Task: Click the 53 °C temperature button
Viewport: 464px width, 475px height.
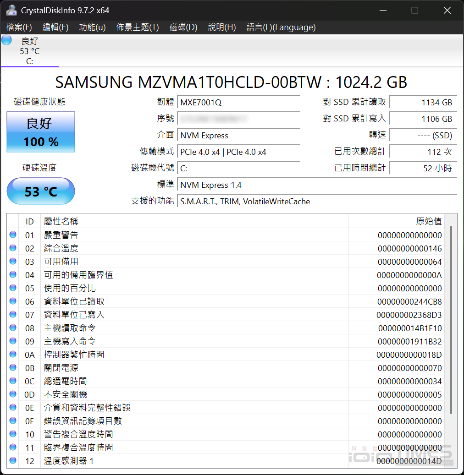Action: (x=41, y=191)
